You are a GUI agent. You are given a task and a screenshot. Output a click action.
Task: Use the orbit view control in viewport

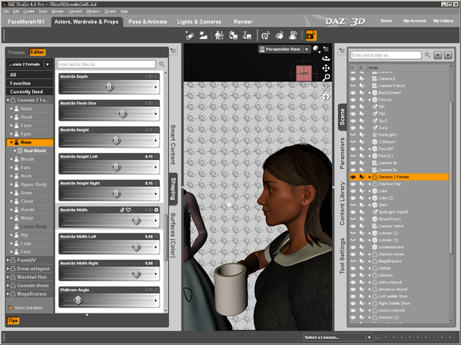(x=326, y=58)
